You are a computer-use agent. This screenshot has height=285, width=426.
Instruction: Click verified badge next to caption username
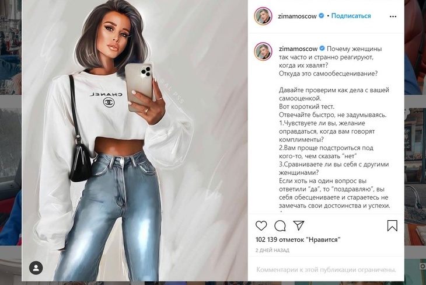[x=322, y=48]
